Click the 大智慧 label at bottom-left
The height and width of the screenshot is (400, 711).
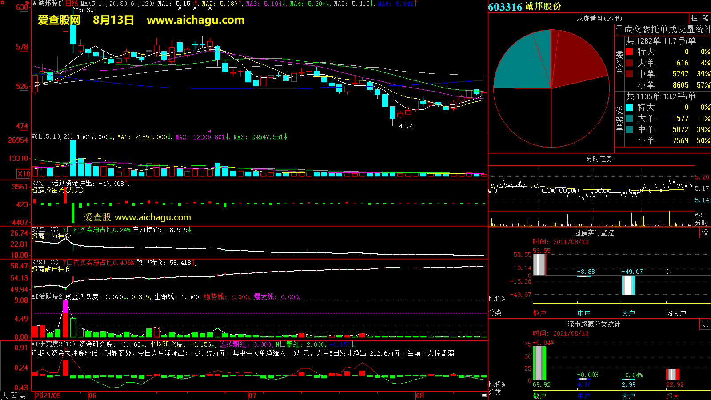[x=14, y=396]
